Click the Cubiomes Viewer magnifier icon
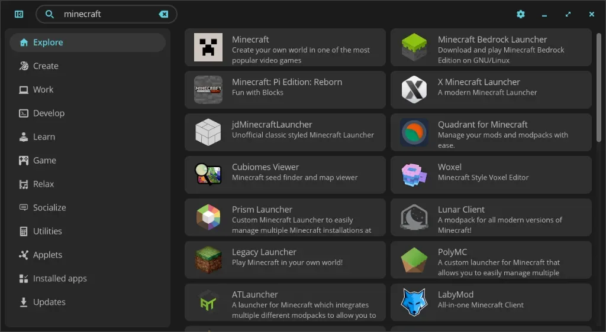This screenshot has width=606, height=332. (208, 175)
